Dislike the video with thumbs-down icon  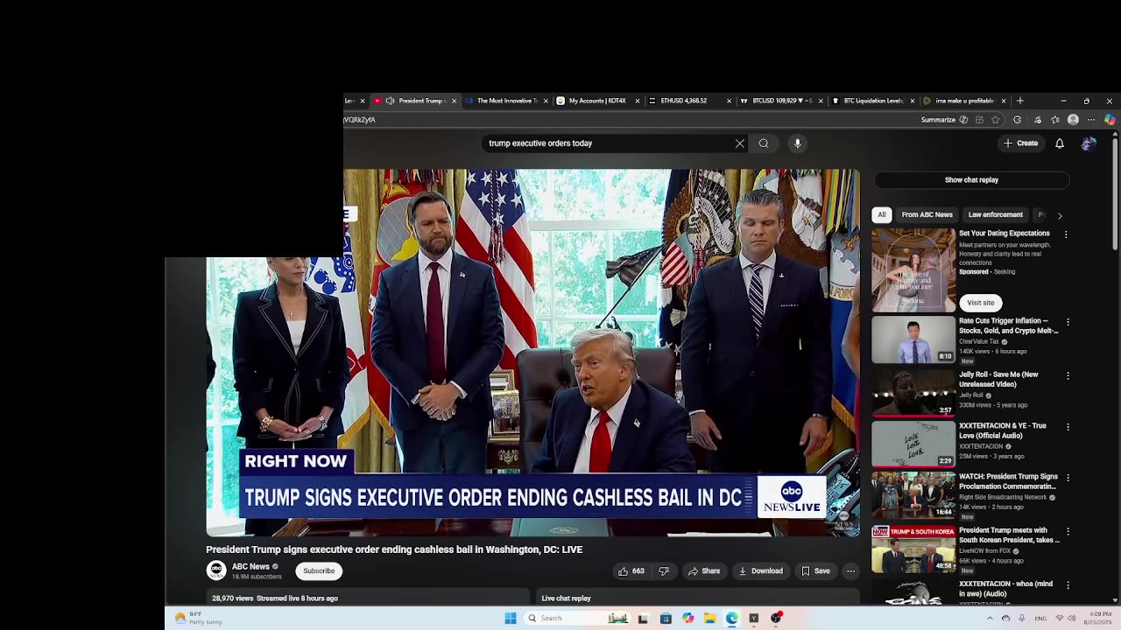point(664,571)
